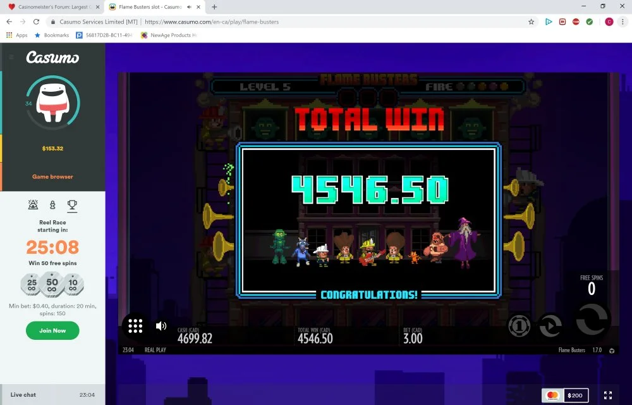Viewport: 632px width, 405px height.
Task: Reload the Casumo page
Action: point(36,22)
